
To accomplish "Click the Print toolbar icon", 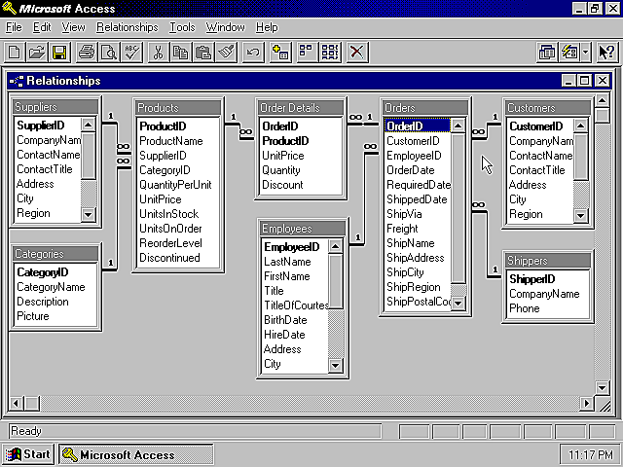I will [x=87, y=53].
